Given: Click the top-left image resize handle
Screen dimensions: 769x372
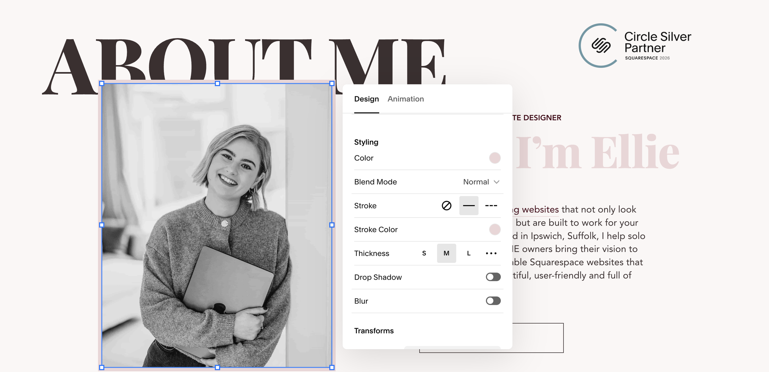Looking at the screenshot, I should (102, 83).
